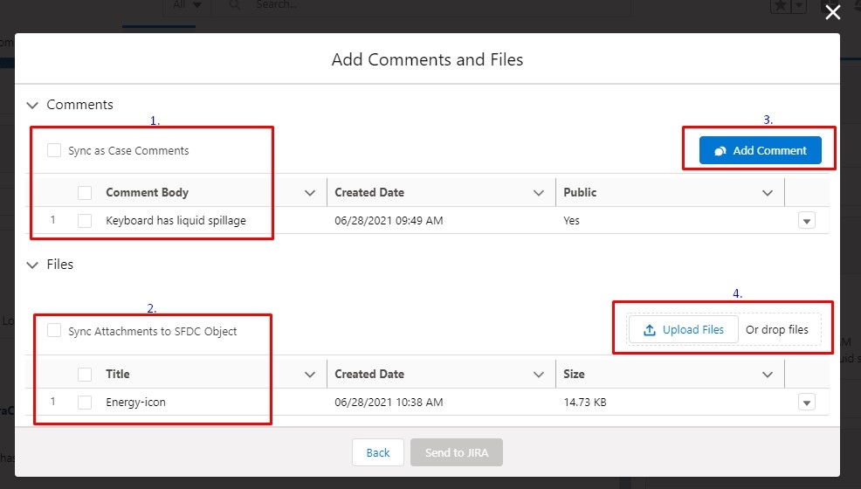Select all comments via header checkbox
Screen dimensions: 861x489
tap(85, 193)
